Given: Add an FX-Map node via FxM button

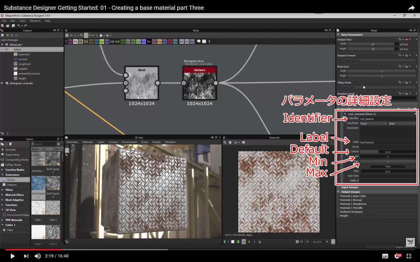Looking at the screenshot, I should tap(112, 42).
